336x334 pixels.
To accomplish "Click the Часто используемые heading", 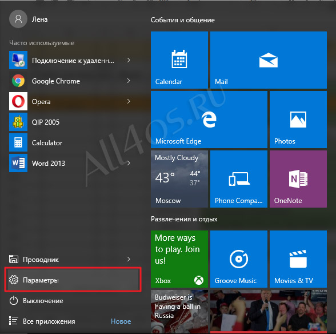I will pos(42,43).
